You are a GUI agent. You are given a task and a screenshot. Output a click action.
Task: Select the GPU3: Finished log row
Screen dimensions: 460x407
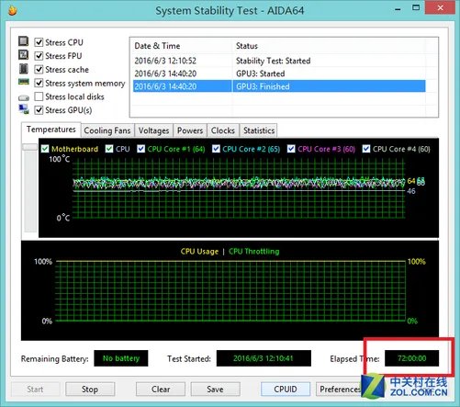[x=279, y=86]
